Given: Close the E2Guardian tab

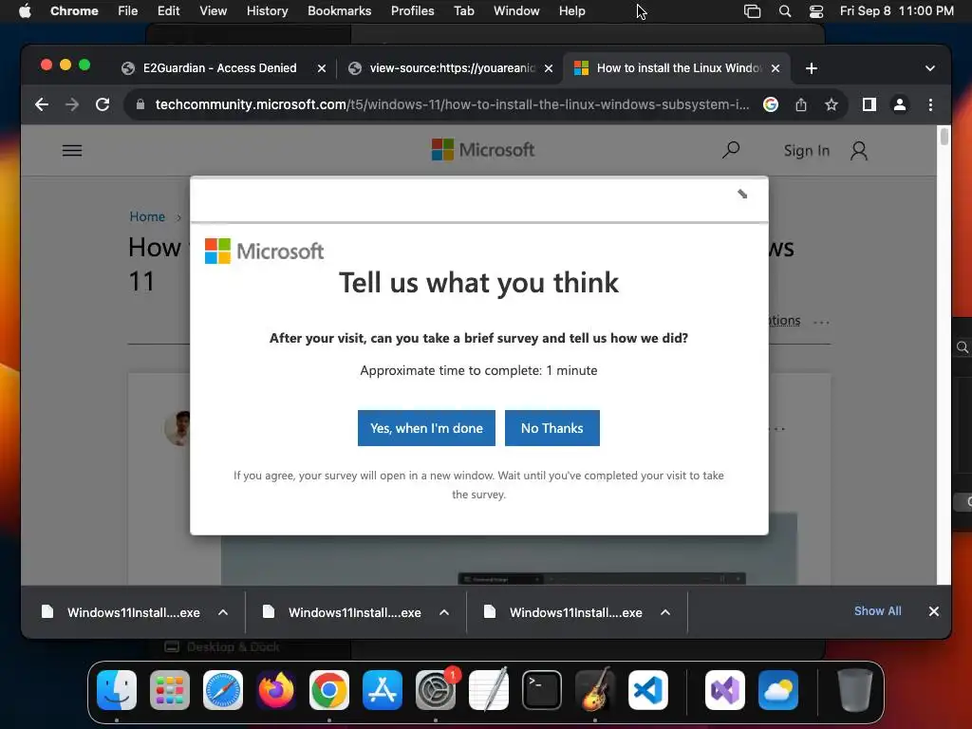Looking at the screenshot, I should coord(322,68).
